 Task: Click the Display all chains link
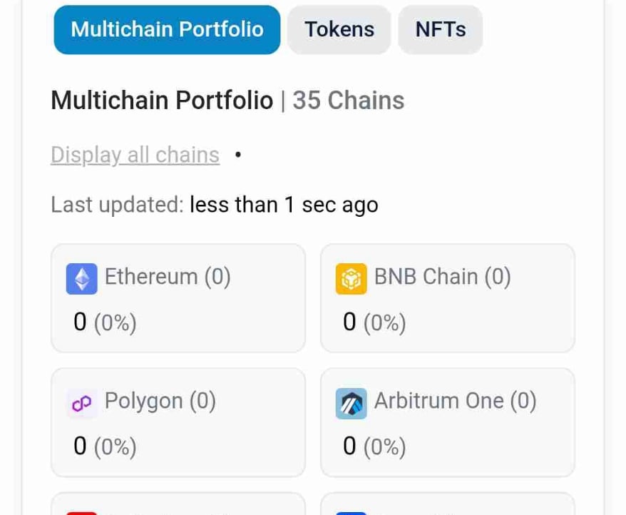click(135, 155)
